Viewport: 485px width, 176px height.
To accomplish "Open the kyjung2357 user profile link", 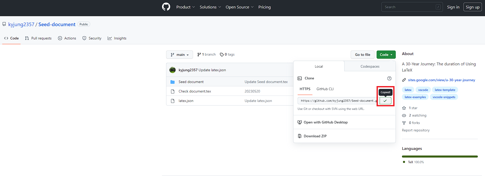I will 21,24.
